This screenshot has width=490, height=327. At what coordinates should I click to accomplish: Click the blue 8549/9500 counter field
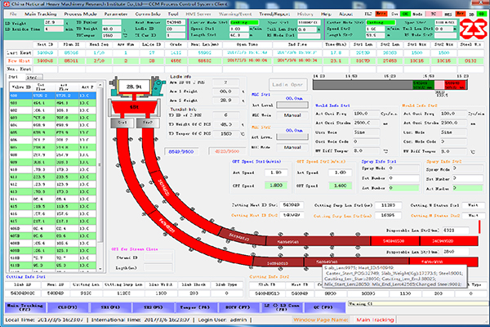click(181, 151)
